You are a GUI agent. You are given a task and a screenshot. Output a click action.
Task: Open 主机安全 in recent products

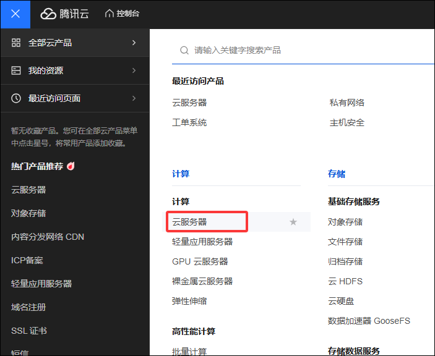[347, 122]
